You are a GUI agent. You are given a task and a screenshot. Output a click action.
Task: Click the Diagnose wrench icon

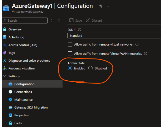coord(5,61)
